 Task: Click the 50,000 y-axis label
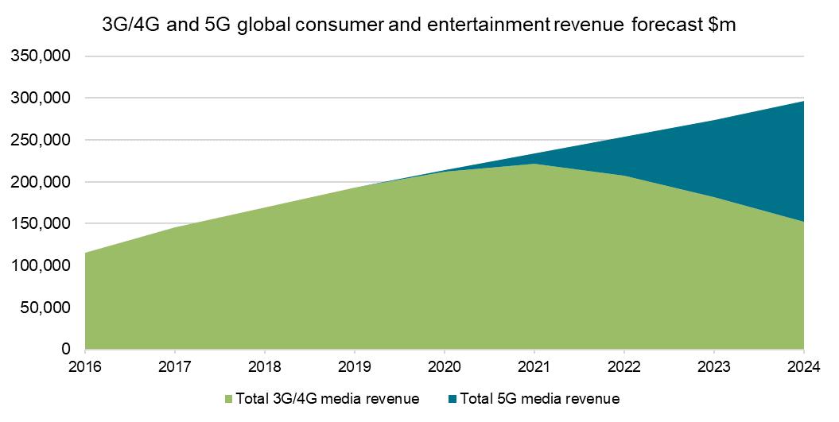click(45, 308)
